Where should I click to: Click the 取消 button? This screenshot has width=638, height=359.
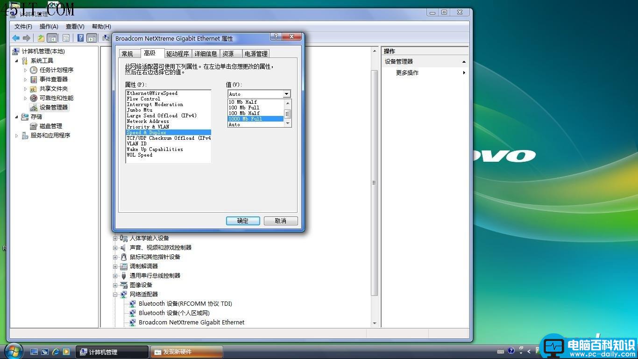click(x=281, y=221)
